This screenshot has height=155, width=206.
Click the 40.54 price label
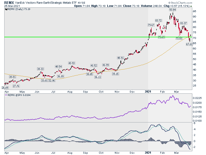pos(58,67)
